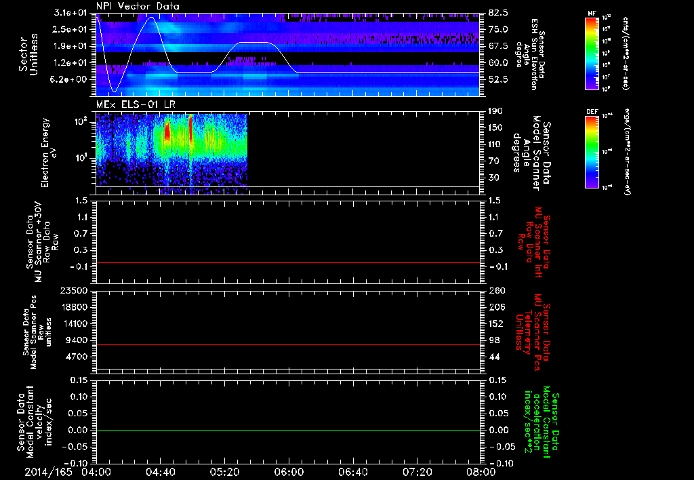This screenshot has height=480, width=694.
Task: Click the "52.5" sun elevation axis value
Action: (x=498, y=80)
